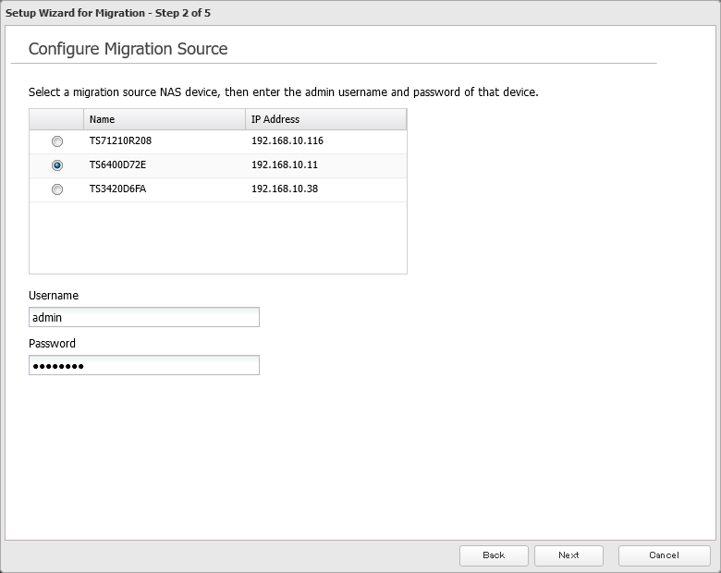Image resolution: width=721 pixels, height=573 pixels.
Task: Go back with the Back button
Action: coord(494,555)
